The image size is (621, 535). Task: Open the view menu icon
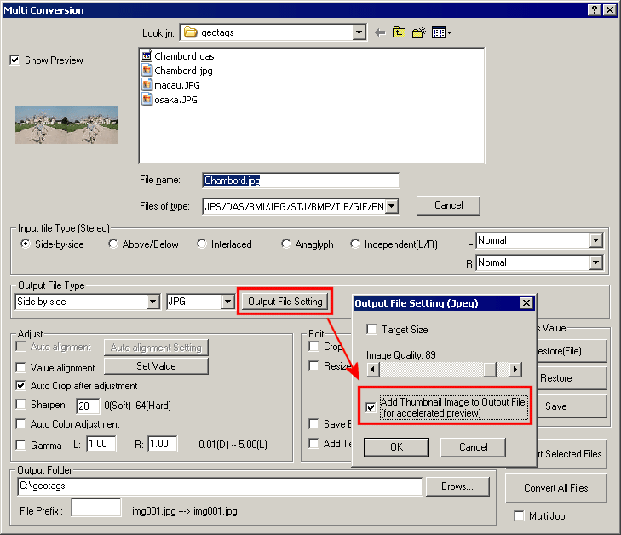click(441, 33)
